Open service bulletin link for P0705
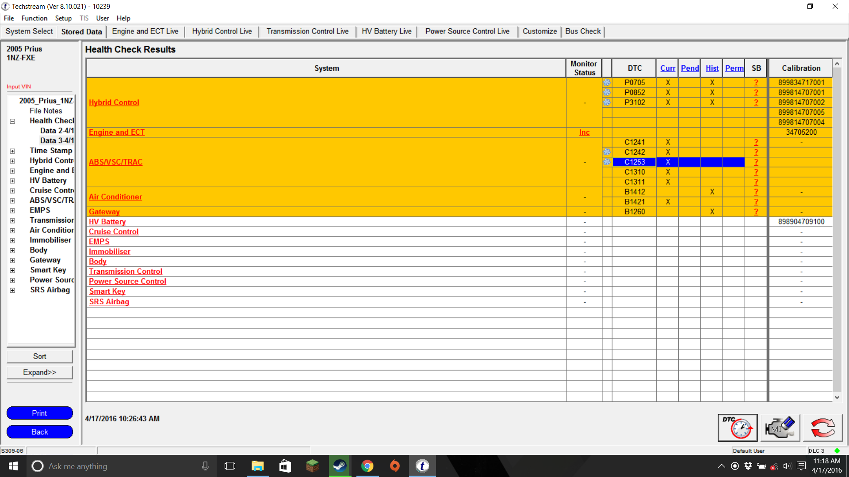 [756, 83]
